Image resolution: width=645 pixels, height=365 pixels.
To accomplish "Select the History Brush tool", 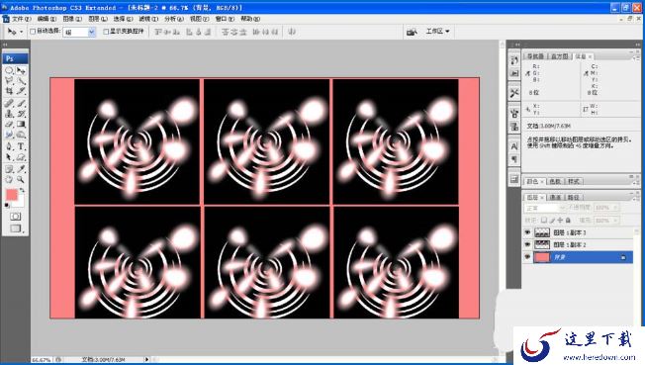I will 21,114.
